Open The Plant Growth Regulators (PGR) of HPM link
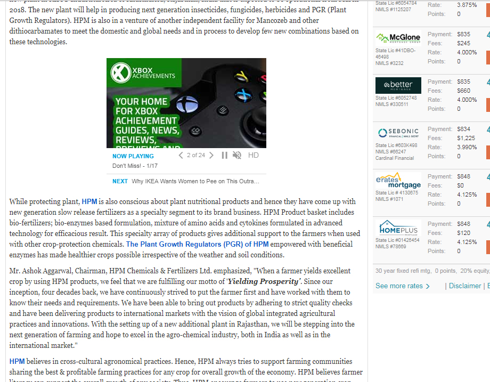Screen dimensions: 490x382 (x=197, y=244)
